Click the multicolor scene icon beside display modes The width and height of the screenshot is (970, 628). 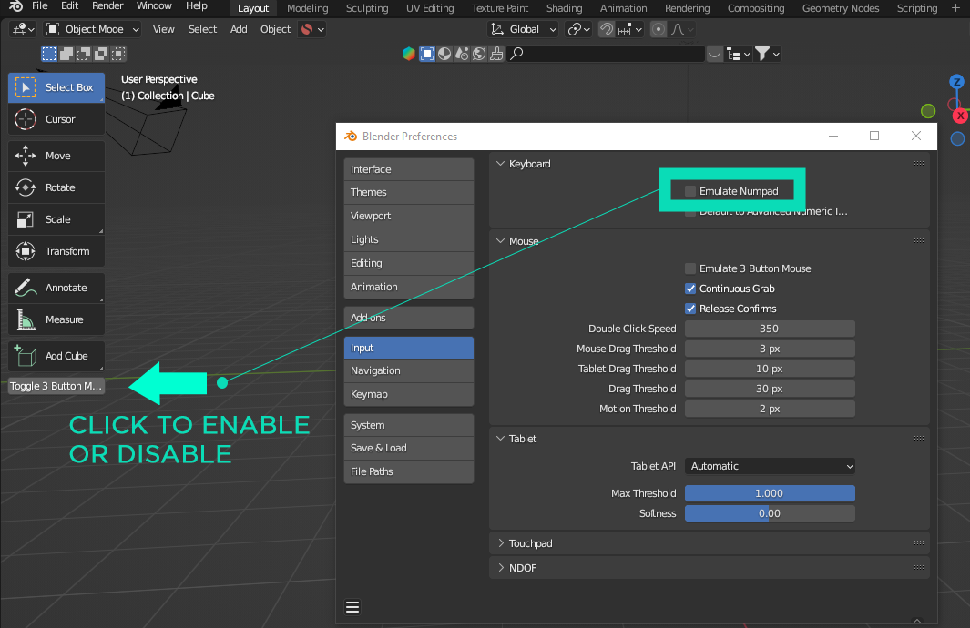408,54
